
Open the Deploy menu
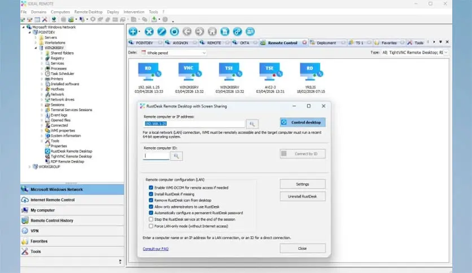pyautogui.click(x=113, y=12)
